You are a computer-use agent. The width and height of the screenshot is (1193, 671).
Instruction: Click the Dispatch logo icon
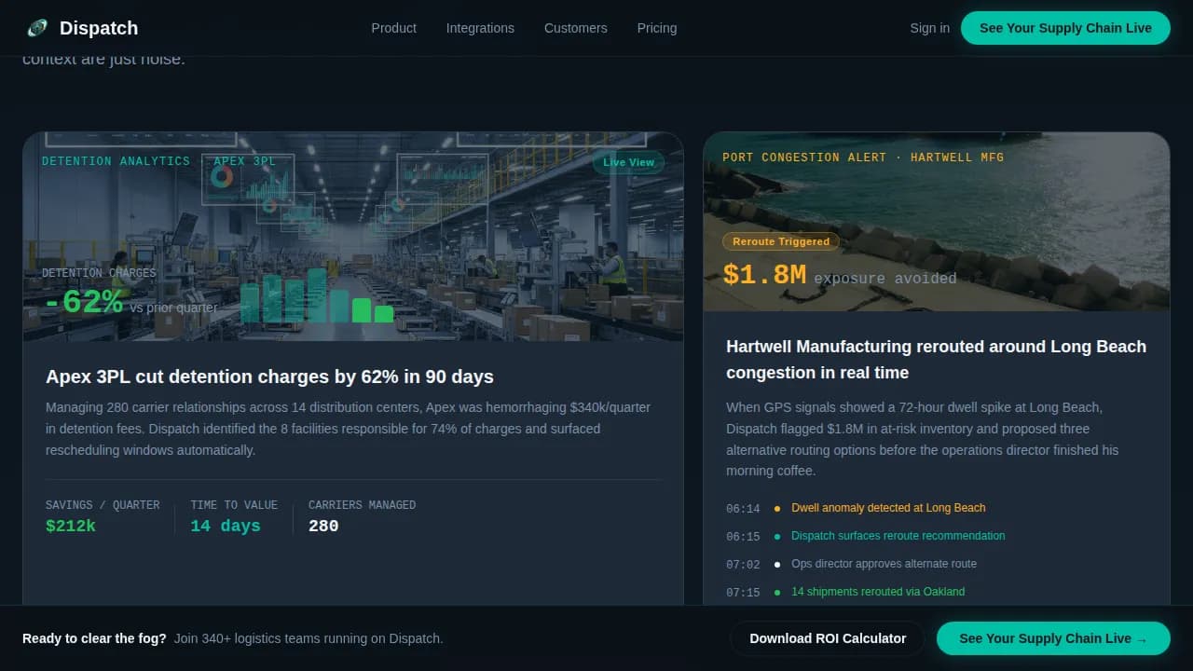coord(37,28)
